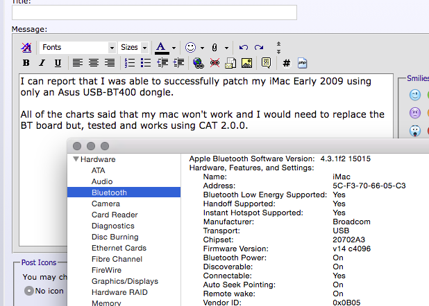Click the chipset value 20702A3
The height and width of the screenshot is (306, 429).
pyautogui.click(x=349, y=240)
